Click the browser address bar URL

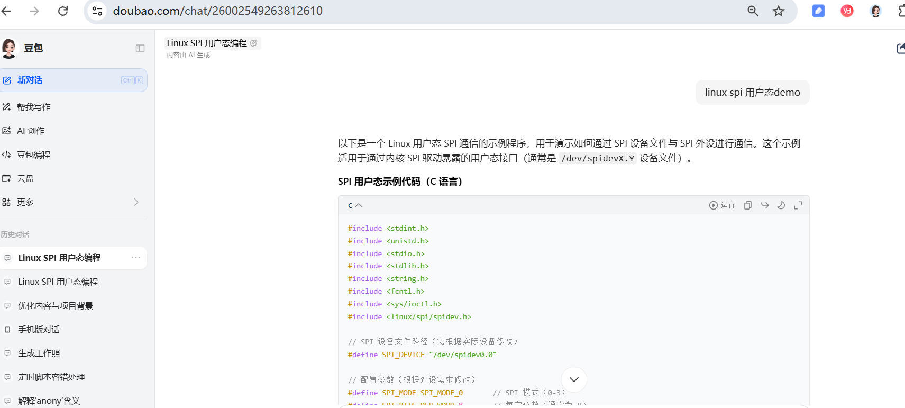click(x=217, y=11)
